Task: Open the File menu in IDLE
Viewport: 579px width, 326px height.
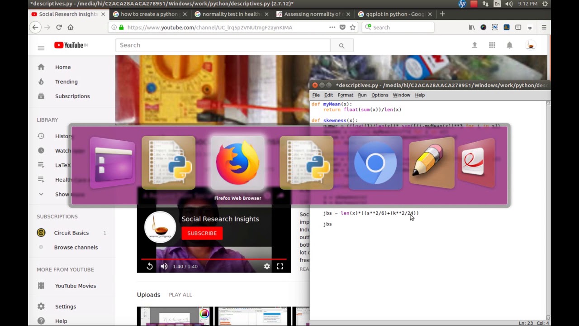Action: pyautogui.click(x=316, y=95)
